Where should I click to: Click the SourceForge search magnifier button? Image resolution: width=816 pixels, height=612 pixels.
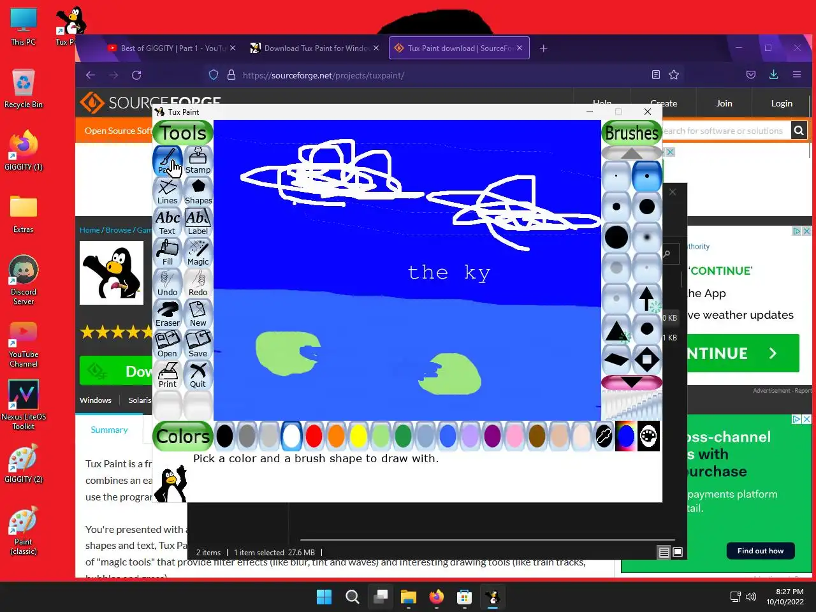point(799,131)
